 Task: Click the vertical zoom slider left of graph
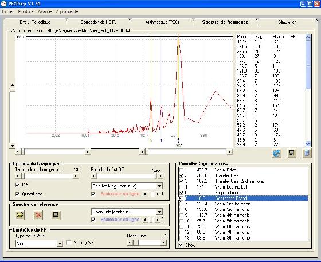tap(12, 116)
